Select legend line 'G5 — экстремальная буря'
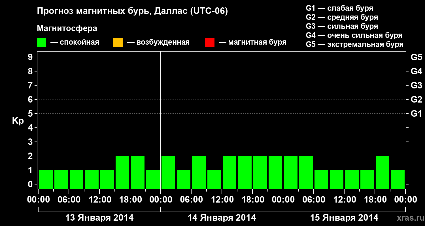The height and width of the screenshot is (226, 425). pyautogui.click(x=355, y=45)
